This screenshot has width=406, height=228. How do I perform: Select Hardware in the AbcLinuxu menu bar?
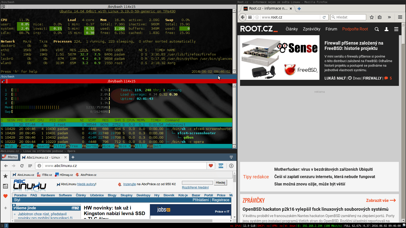48,195
